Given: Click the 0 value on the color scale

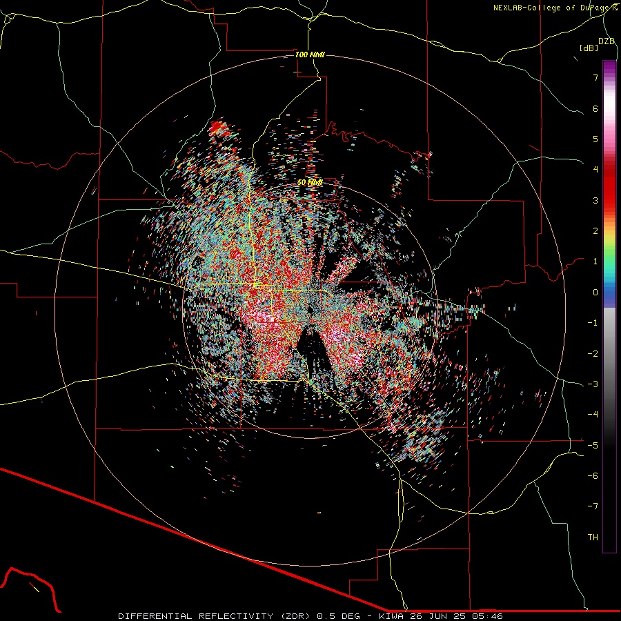Looking at the screenshot, I should (595, 293).
